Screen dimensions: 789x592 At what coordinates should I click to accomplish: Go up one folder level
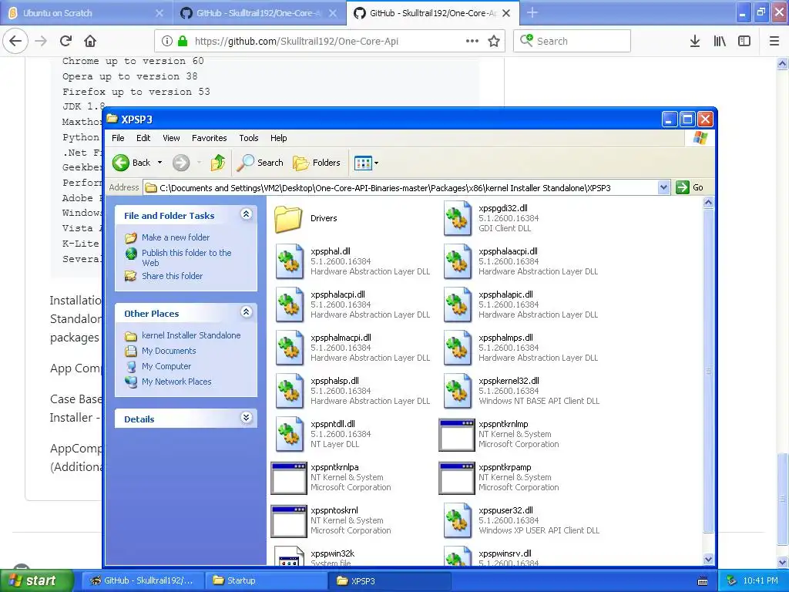click(218, 163)
